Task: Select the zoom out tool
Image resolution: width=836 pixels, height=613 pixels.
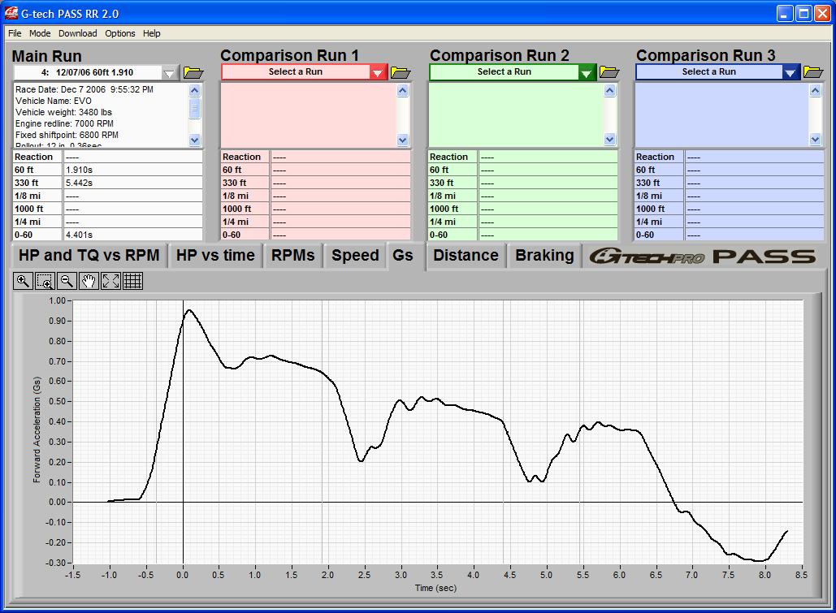Action: pyautogui.click(x=67, y=281)
